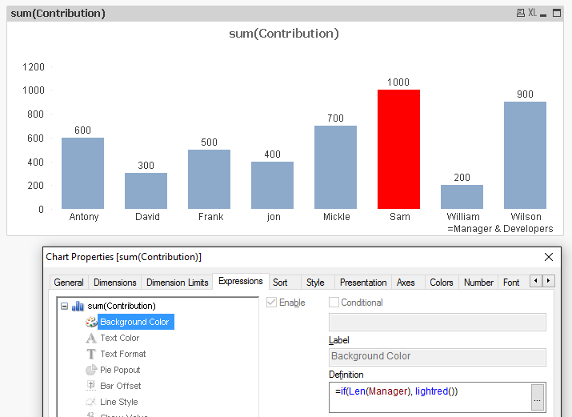This screenshot has height=417, width=572.
Task: Select the Line Style tree item
Action: (x=118, y=402)
